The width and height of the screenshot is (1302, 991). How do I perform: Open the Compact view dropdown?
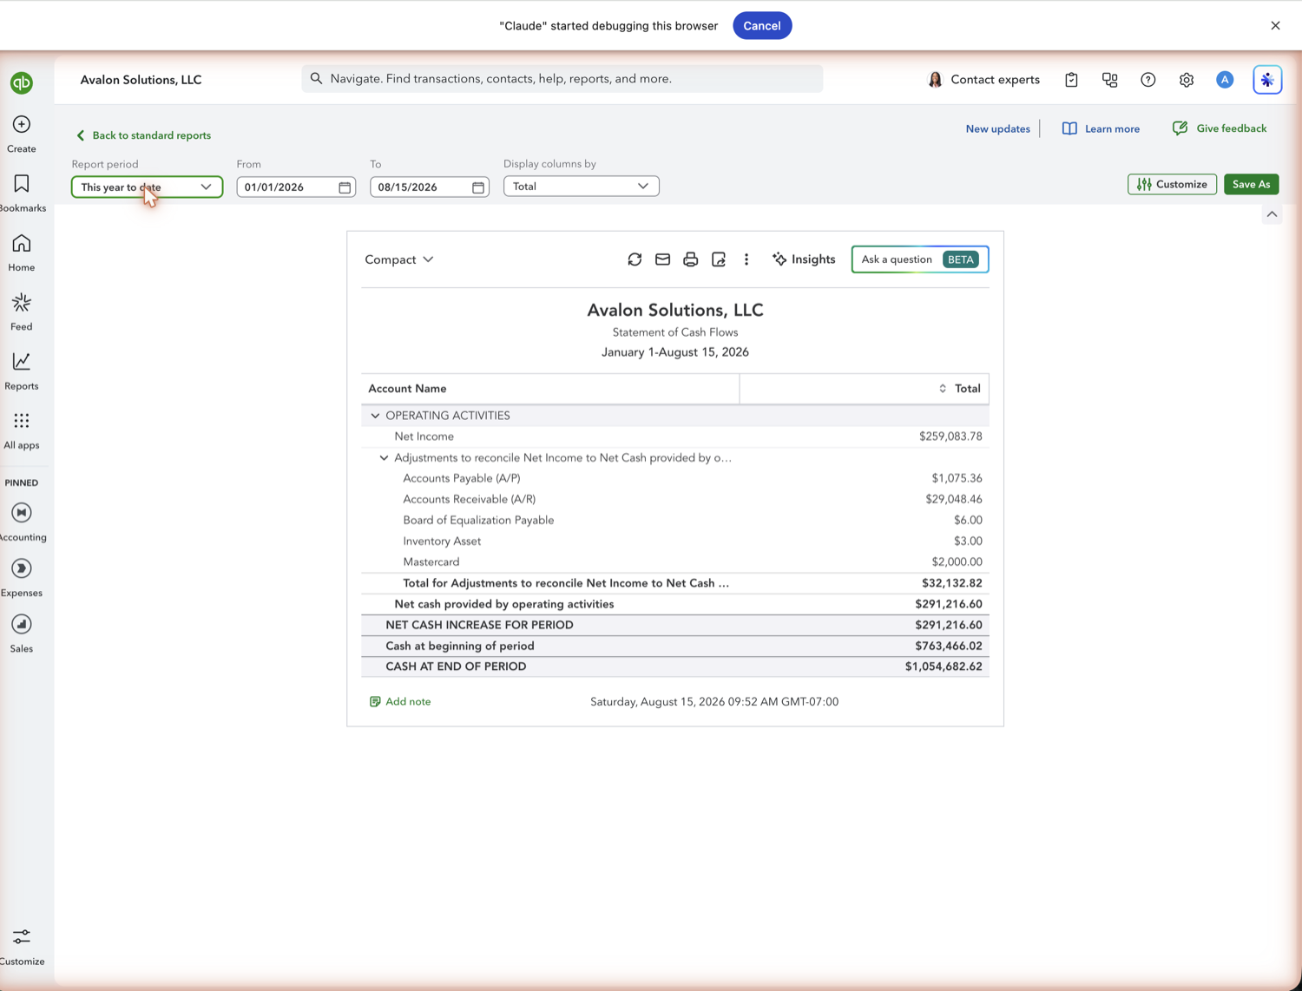pos(399,259)
